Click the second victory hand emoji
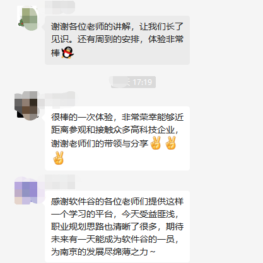This screenshot has height=263, width=263. click(x=170, y=143)
